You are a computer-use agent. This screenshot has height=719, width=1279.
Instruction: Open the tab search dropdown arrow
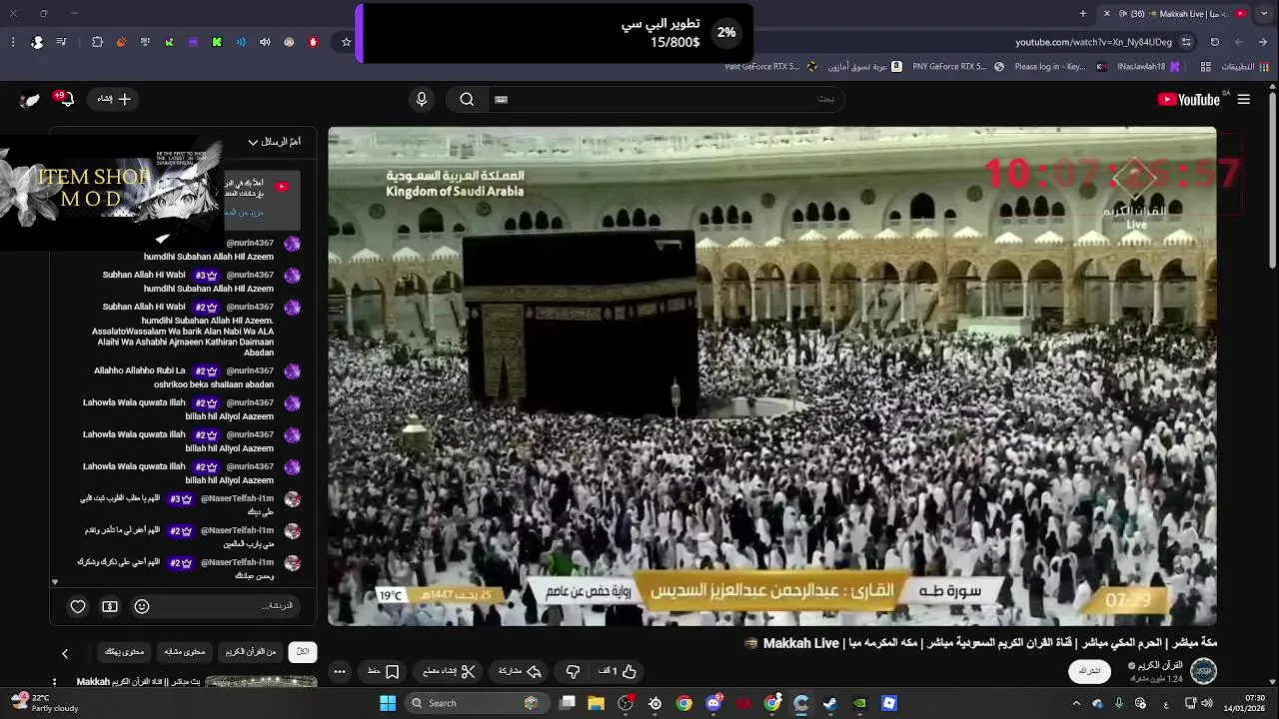(1265, 13)
